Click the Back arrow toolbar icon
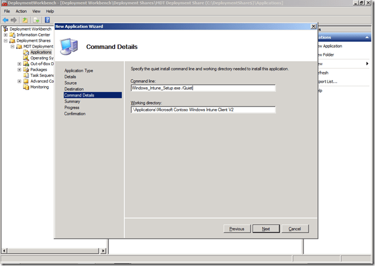 [x=6, y=20]
